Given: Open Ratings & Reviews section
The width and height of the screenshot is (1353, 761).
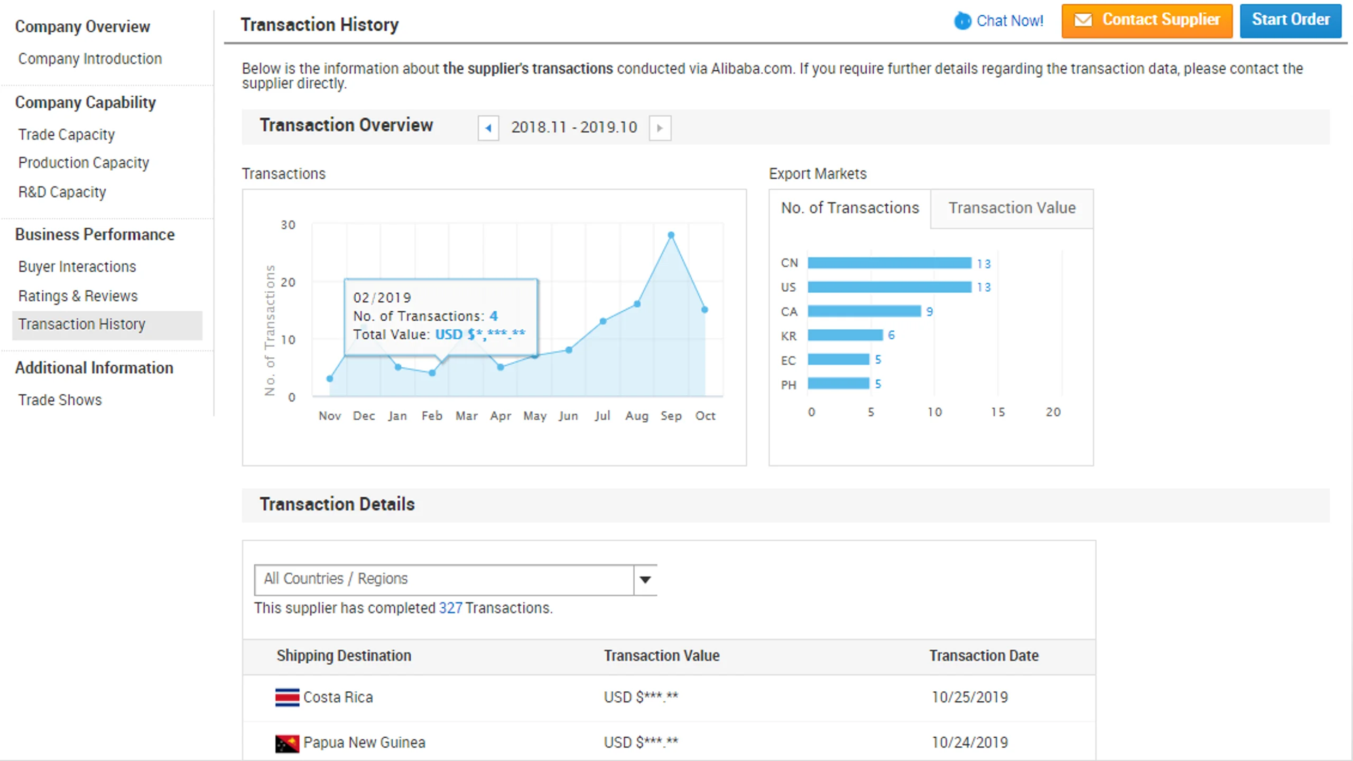Looking at the screenshot, I should (x=78, y=296).
